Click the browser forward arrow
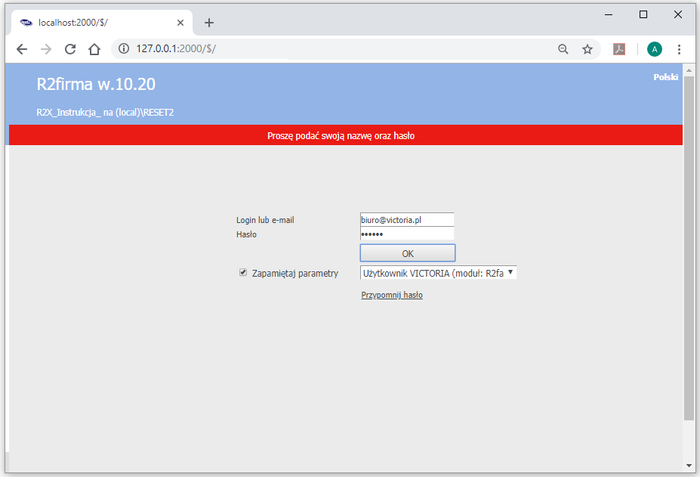Screen dimensions: 700x477 click(x=46, y=49)
